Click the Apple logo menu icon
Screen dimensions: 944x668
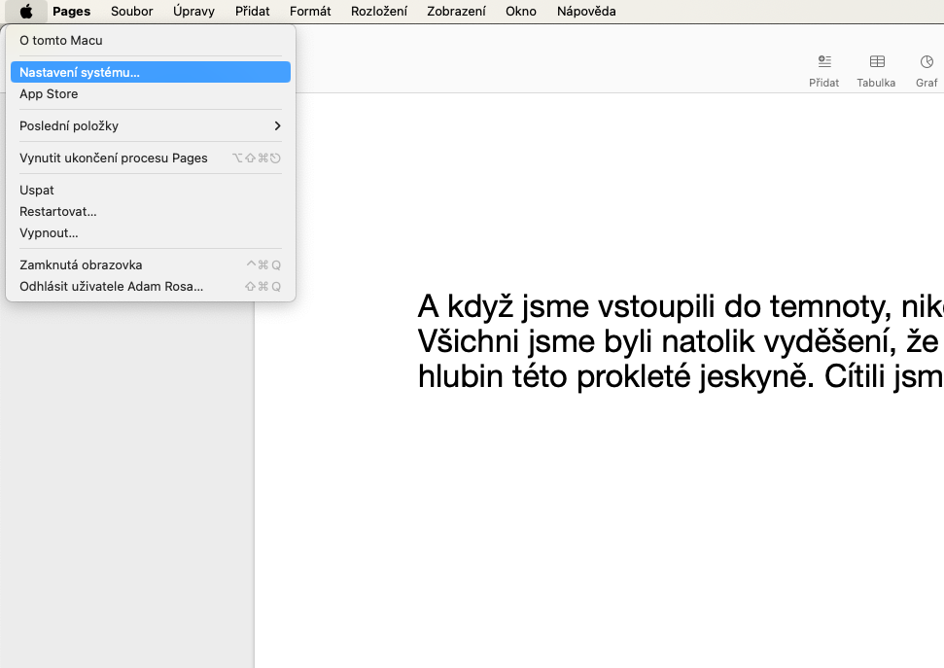pos(26,12)
